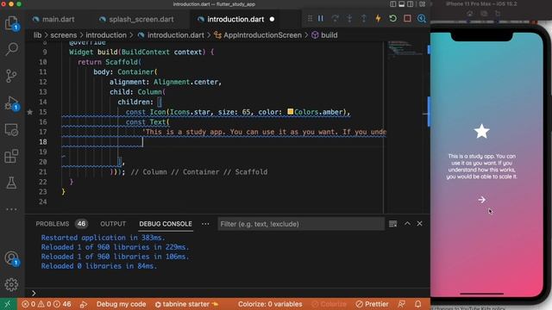The width and height of the screenshot is (552, 310).
Task: Tap the arrow button in simulator app
Action: pos(482,200)
